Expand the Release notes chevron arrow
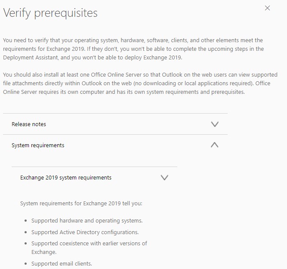 click(x=215, y=124)
